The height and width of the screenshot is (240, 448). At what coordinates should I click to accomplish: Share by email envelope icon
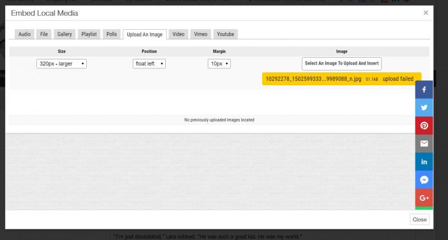[x=424, y=144]
